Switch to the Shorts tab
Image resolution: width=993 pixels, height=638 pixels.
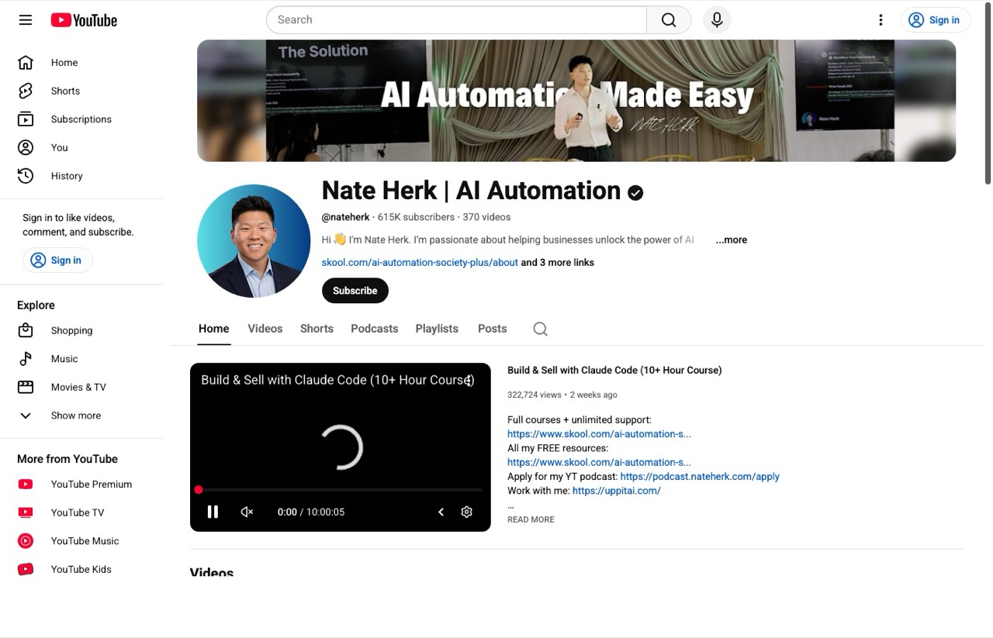click(317, 329)
